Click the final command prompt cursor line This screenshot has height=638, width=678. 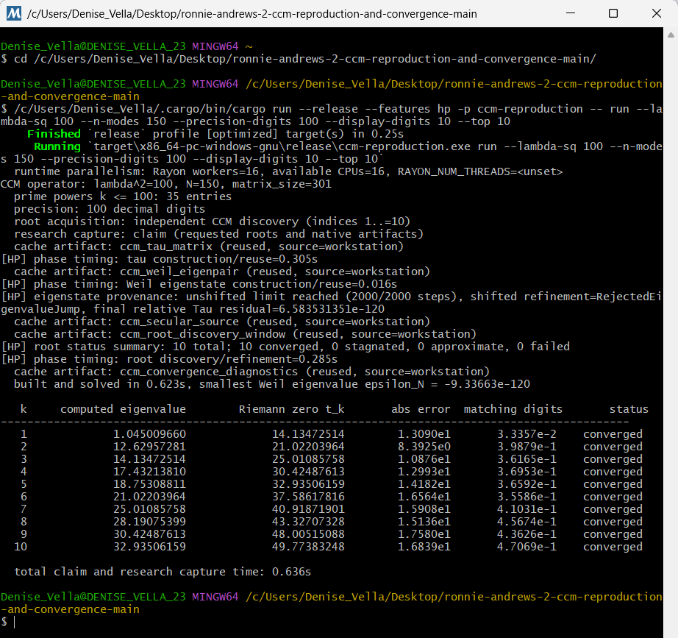(x=9, y=622)
